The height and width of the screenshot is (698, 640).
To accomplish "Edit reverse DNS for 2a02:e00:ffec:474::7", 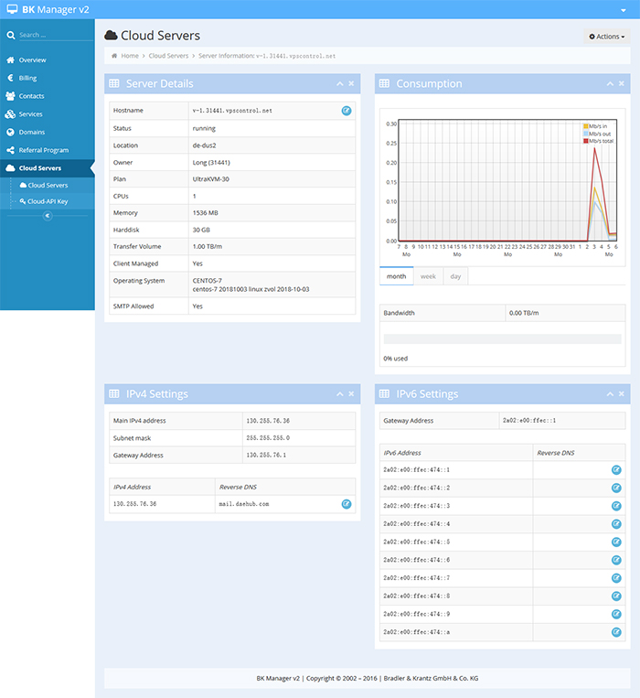I will 616,578.
